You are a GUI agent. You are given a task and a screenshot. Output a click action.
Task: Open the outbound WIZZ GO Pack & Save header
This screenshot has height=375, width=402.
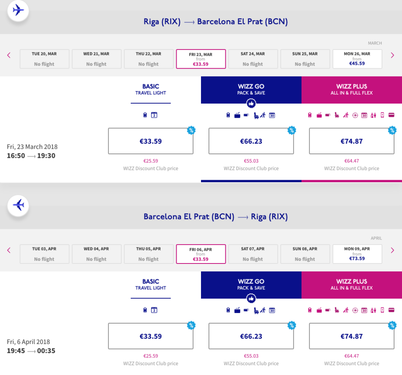point(251,90)
